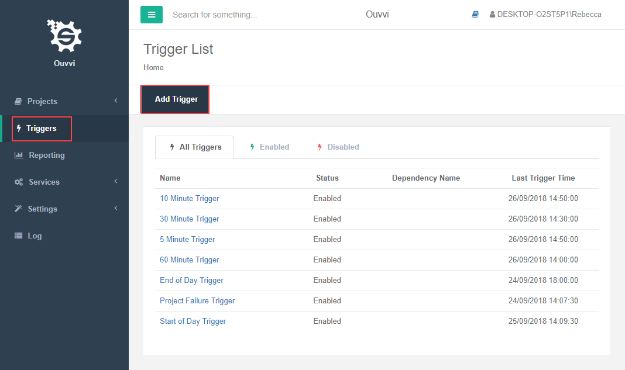This screenshot has width=625, height=370.
Task: Open the Start of Day Trigger link
Action: (193, 321)
